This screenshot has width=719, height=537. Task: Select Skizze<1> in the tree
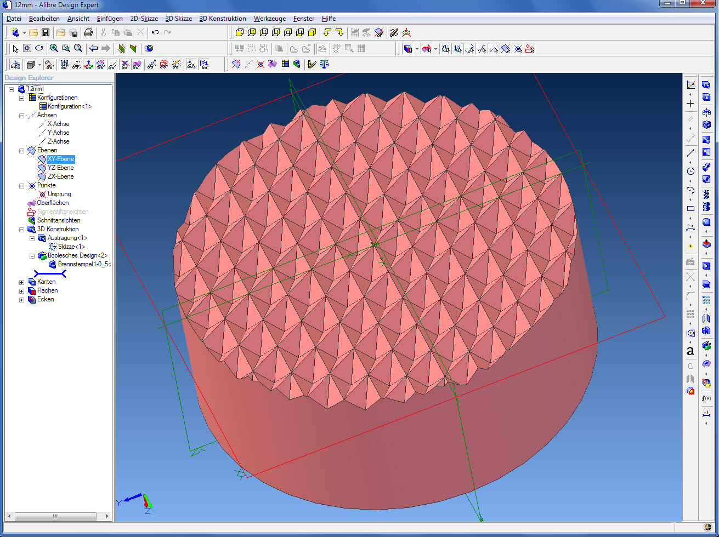72,247
